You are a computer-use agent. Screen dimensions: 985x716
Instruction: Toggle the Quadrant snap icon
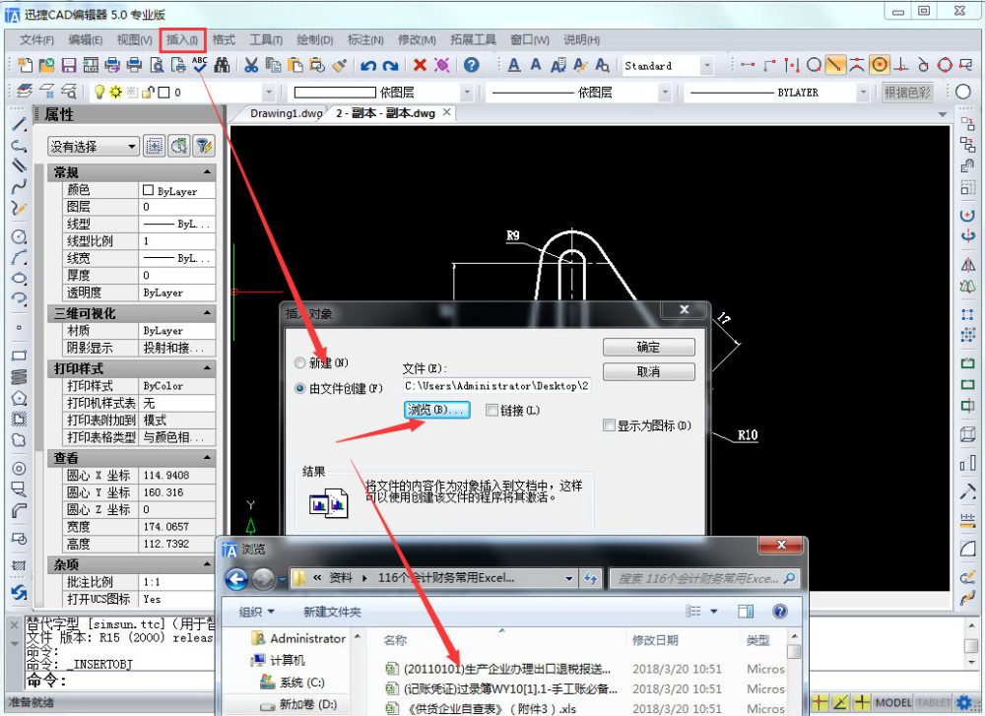pyautogui.click(x=945, y=65)
